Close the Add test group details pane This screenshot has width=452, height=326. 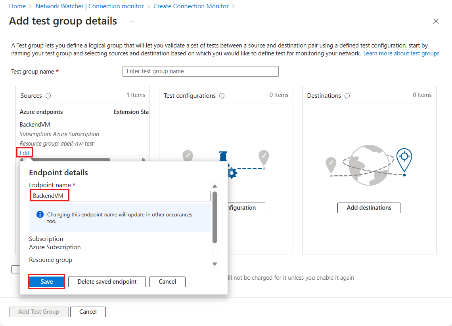point(436,21)
